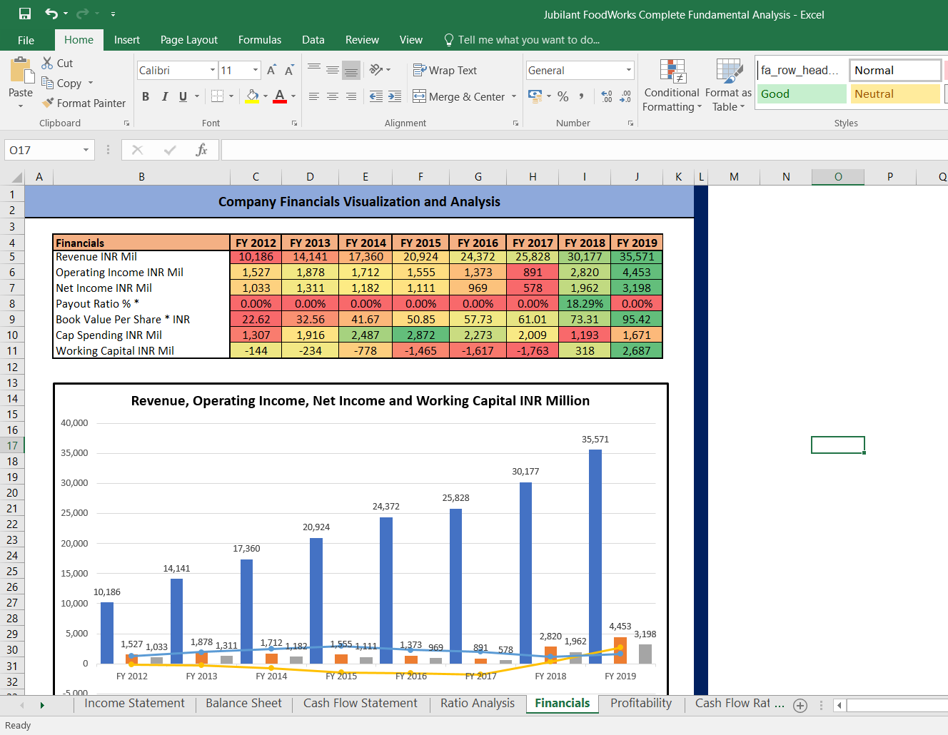Screen dimensions: 948x735
Task: Click the Align Right icon
Action: 351,96
